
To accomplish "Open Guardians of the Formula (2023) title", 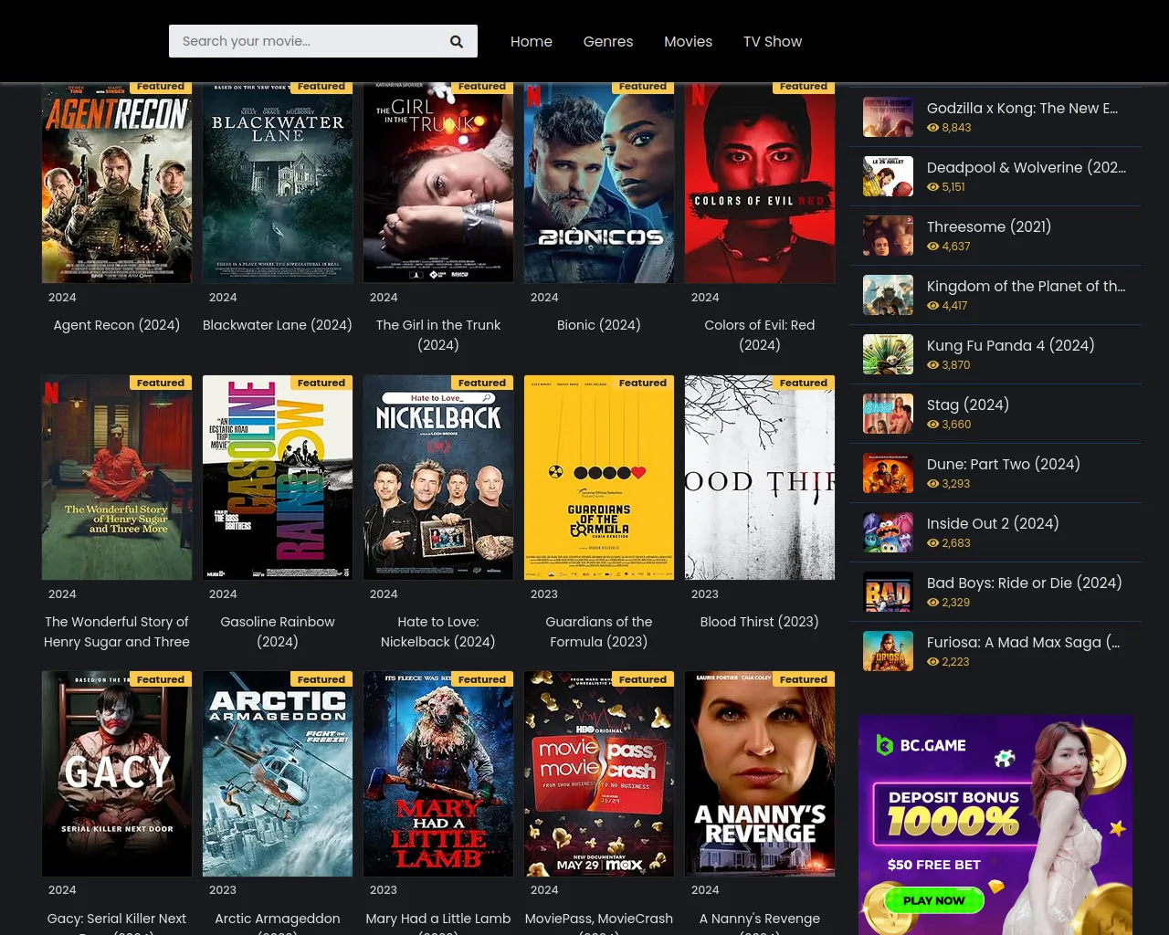I will click(599, 632).
